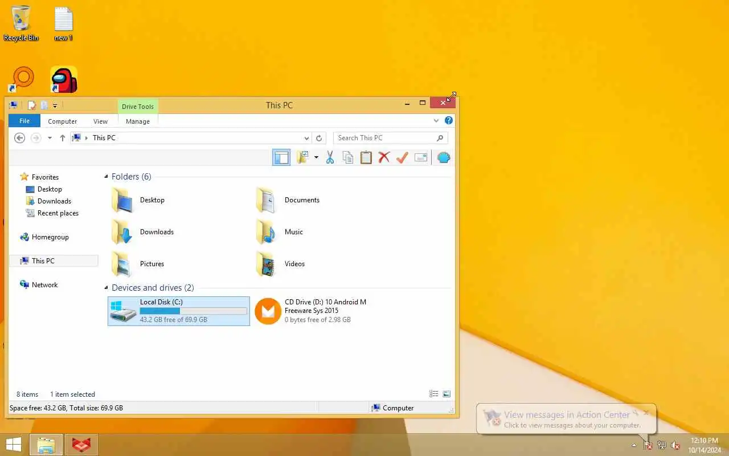Select Recent places under Favorites
This screenshot has width=729, height=456.
coord(58,213)
